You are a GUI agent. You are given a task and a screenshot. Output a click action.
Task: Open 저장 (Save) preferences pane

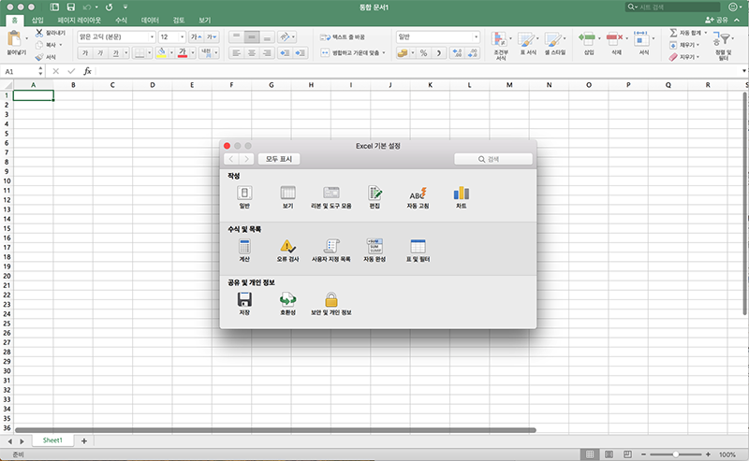tap(244, 304)
